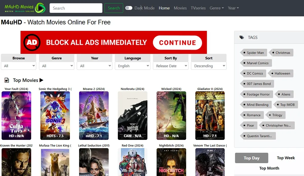Image resolution: width=304 pixels, height=176 pixels.
Task: Click the Red One (2024) title text
Action: [132, 145]
